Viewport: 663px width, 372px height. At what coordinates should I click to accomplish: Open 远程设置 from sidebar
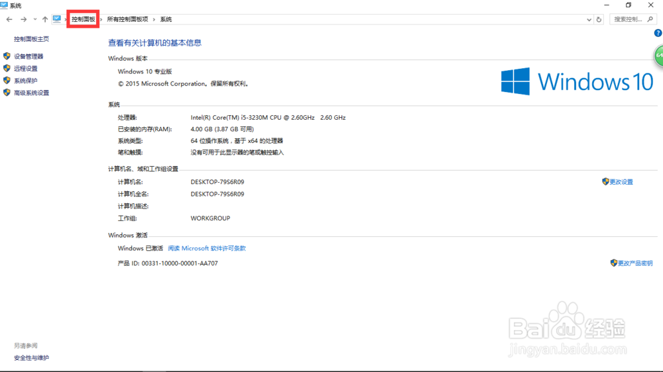[x=25, y=68]
